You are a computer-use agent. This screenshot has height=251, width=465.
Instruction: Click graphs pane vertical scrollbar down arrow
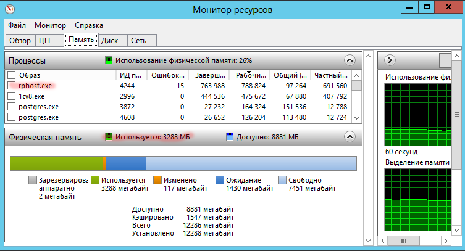[x=456, y=229]
